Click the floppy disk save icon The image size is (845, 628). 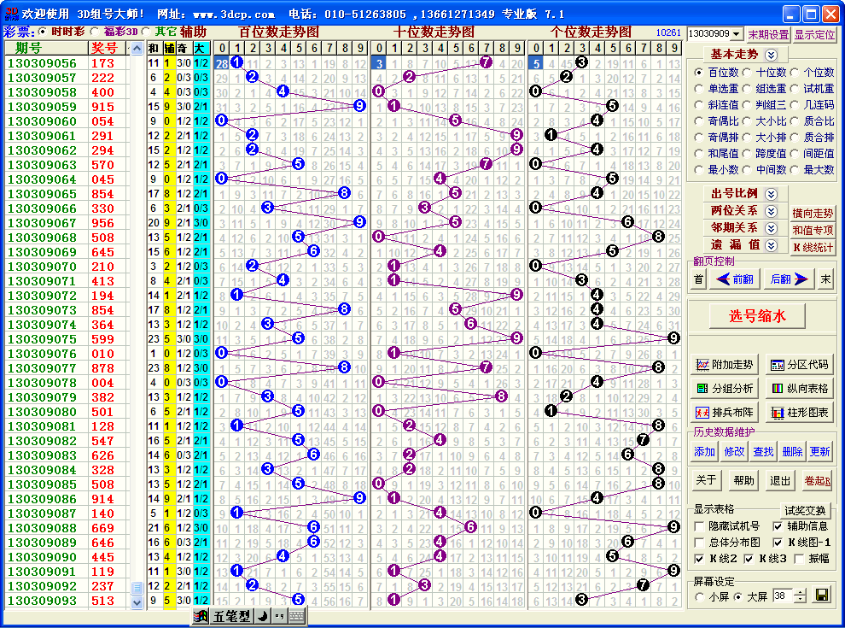click(x=823, y=596)
